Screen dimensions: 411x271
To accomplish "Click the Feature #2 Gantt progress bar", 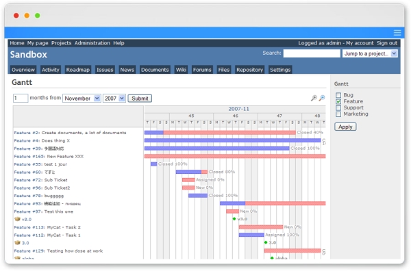I will (x=220, y=133).
